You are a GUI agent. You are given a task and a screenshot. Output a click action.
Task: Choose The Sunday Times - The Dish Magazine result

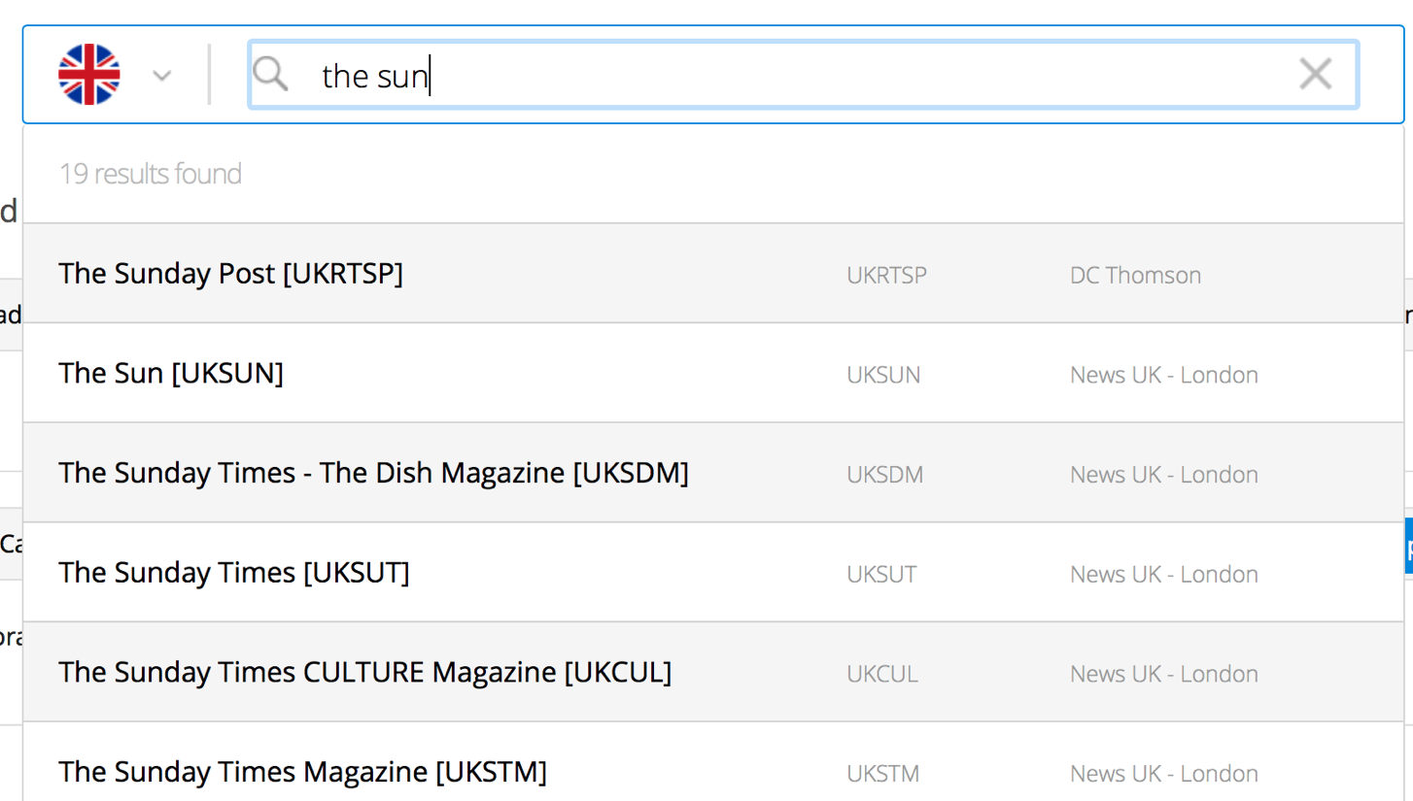coord(713,473)
